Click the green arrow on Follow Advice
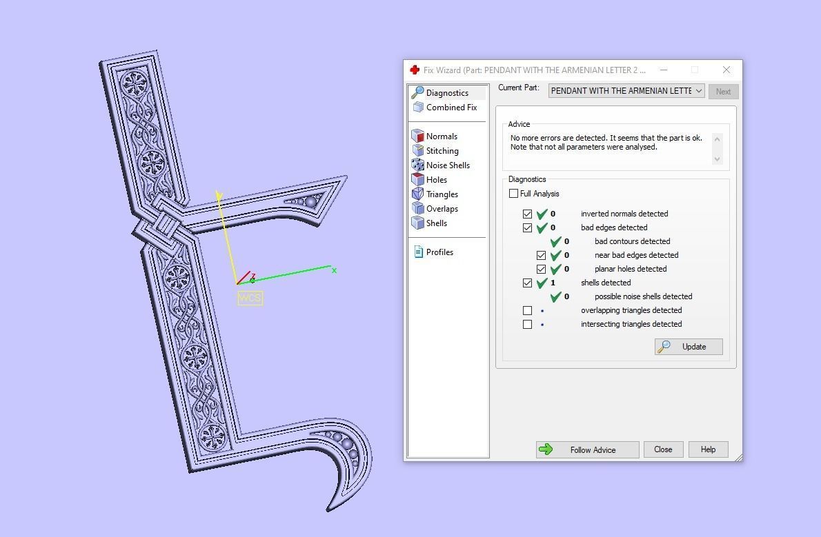821x537 pixels. pos(546,449)
